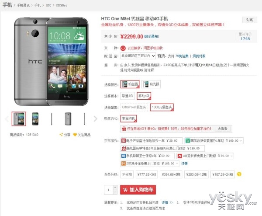
Task: Click the 降价通知 price drop notice link
Action: [x=152, y=36]
